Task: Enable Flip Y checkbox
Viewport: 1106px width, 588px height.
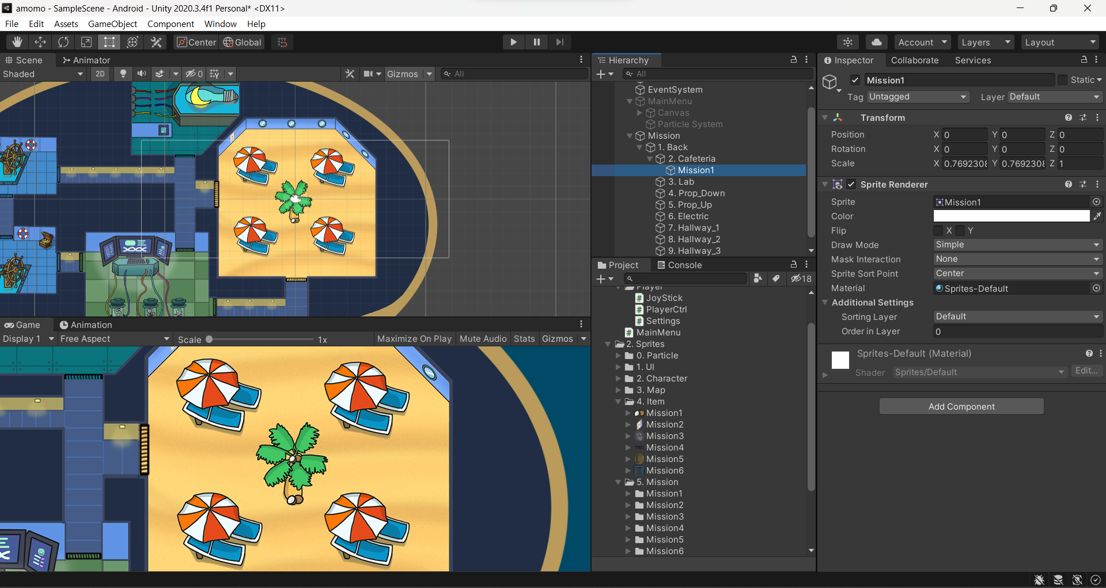Action: point(960,230)
